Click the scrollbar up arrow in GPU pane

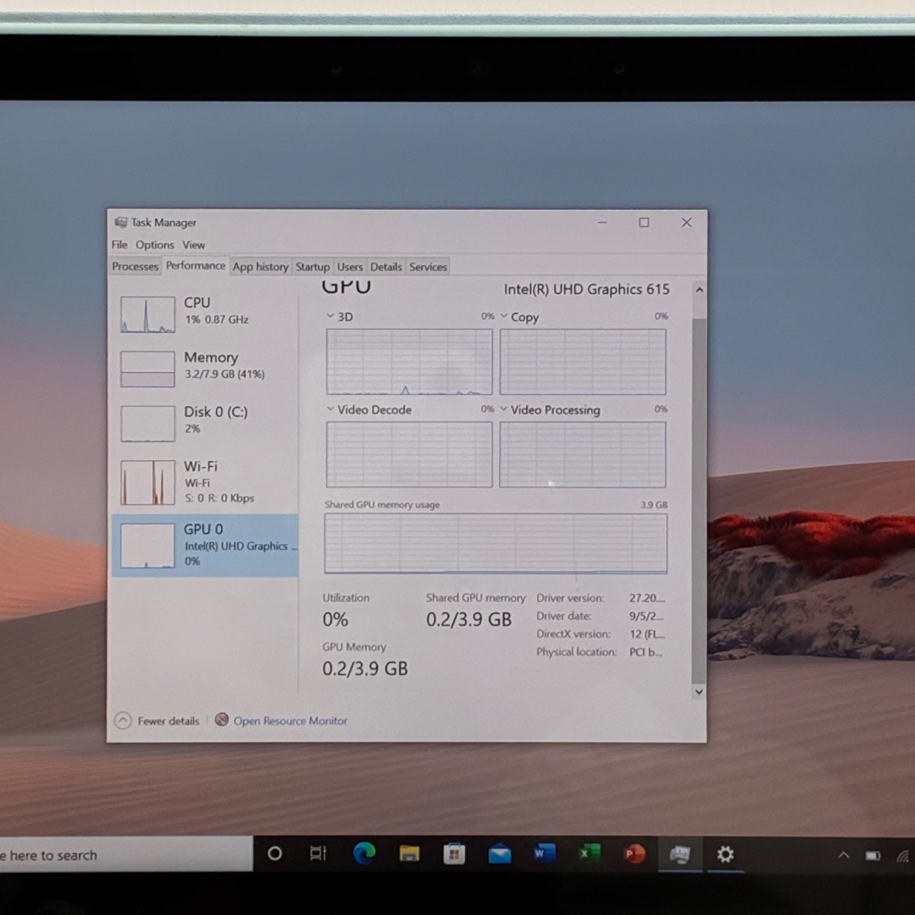[x=699, y=290]
